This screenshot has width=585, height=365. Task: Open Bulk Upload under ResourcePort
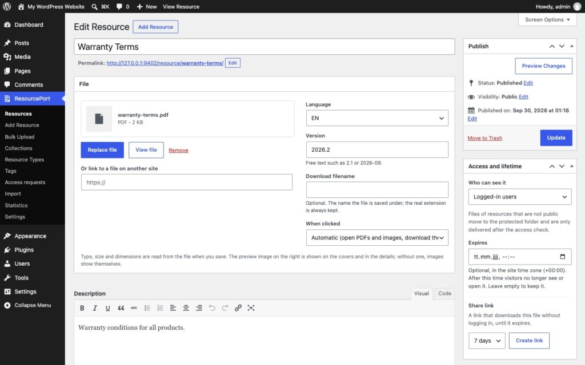[19, 137]
